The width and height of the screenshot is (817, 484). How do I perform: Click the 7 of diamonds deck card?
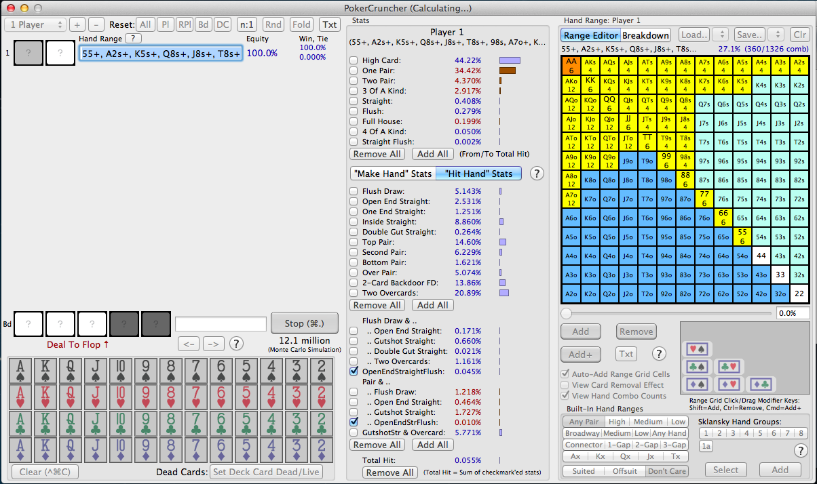[x=196, y=450]
